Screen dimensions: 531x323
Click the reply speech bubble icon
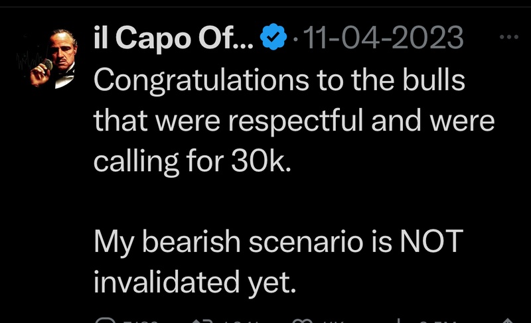(x=105, y=320)
